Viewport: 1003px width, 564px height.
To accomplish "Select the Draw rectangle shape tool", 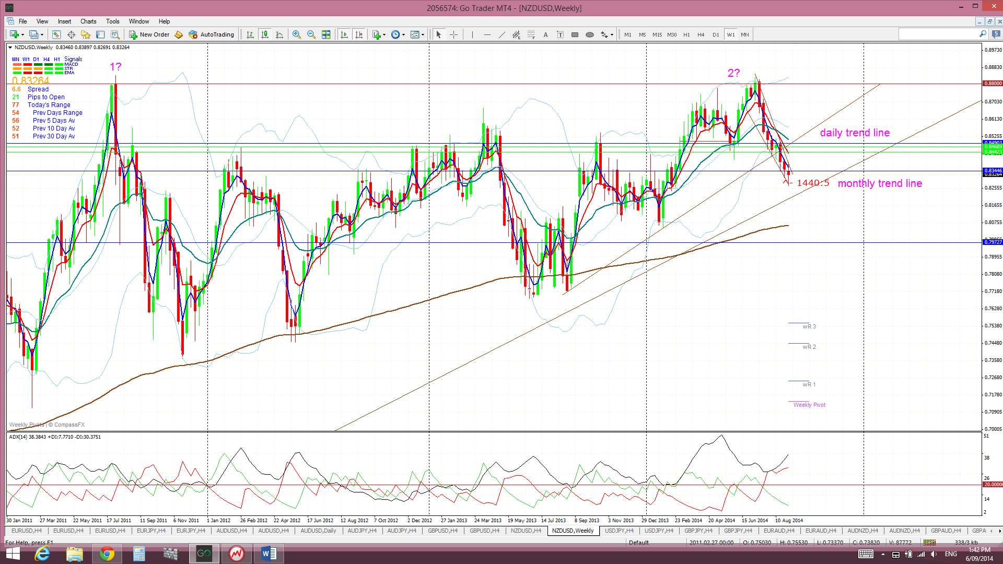I will [575, 34].
